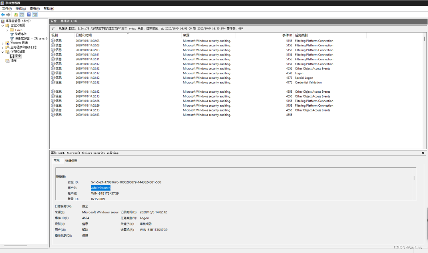Expand the Cisco folder in the tree
This screenshot has height=253, width=428.
[x=7, y=30]
